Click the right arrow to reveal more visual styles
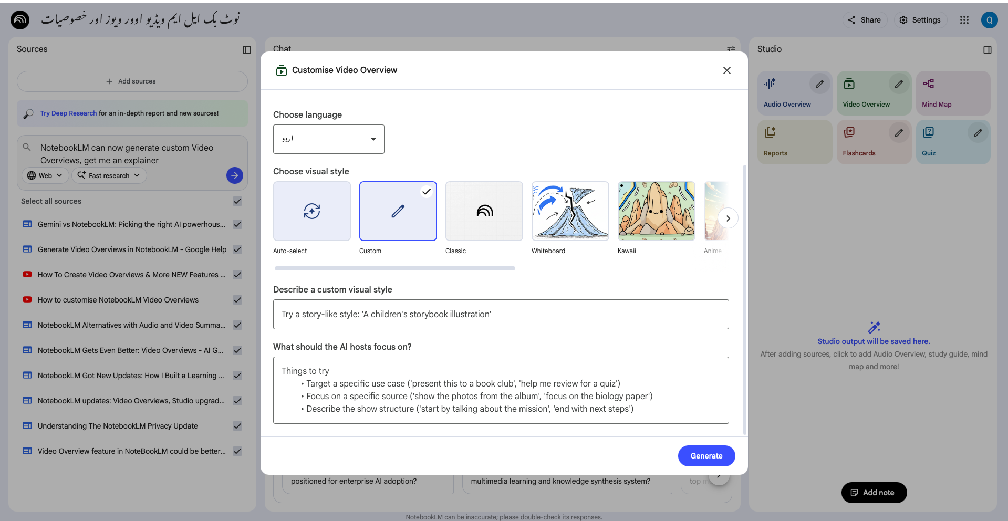Screen dimensions: 1008x521 [x=728, y=218]
